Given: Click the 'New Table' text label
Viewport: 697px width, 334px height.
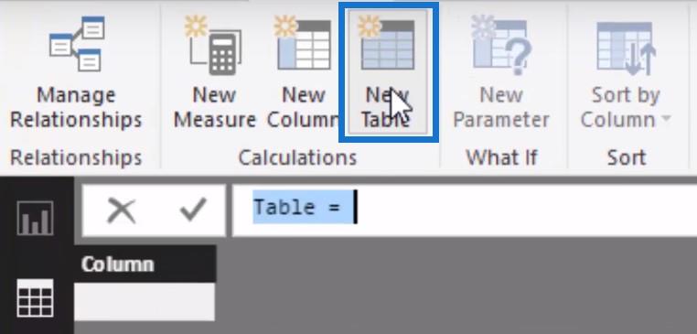Looking at the screenshot, I should [x=386, y=107].
